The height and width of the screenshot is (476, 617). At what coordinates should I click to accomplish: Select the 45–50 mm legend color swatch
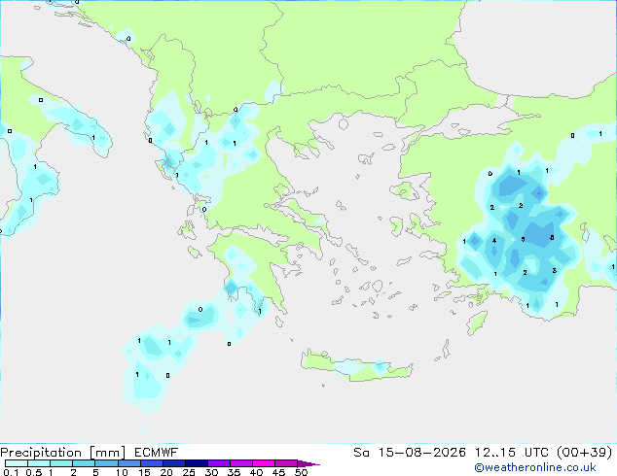tap(286, 463)
